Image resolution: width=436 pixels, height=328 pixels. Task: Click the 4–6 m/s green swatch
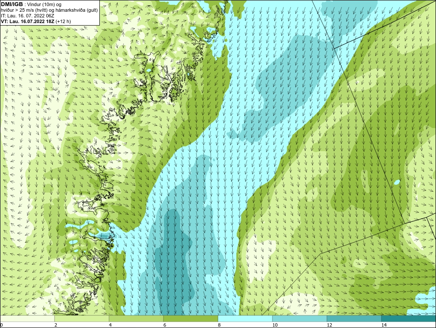(136, 318)
